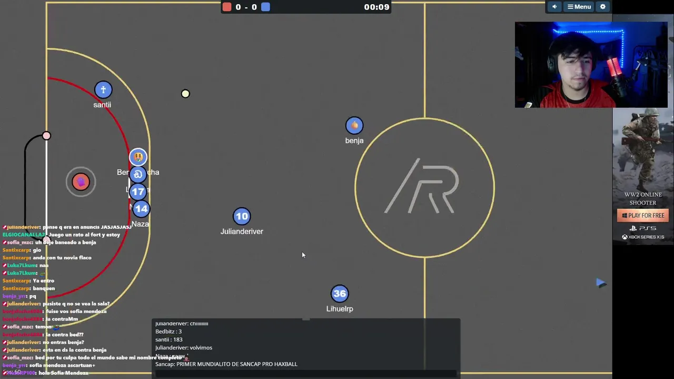
Task: Select the santii player disc
Action: [103, 90]
